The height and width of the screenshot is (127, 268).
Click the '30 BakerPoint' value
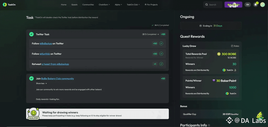pos(226,81)
